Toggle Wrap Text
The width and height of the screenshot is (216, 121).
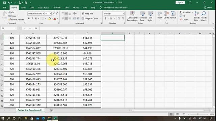point(87,13)
